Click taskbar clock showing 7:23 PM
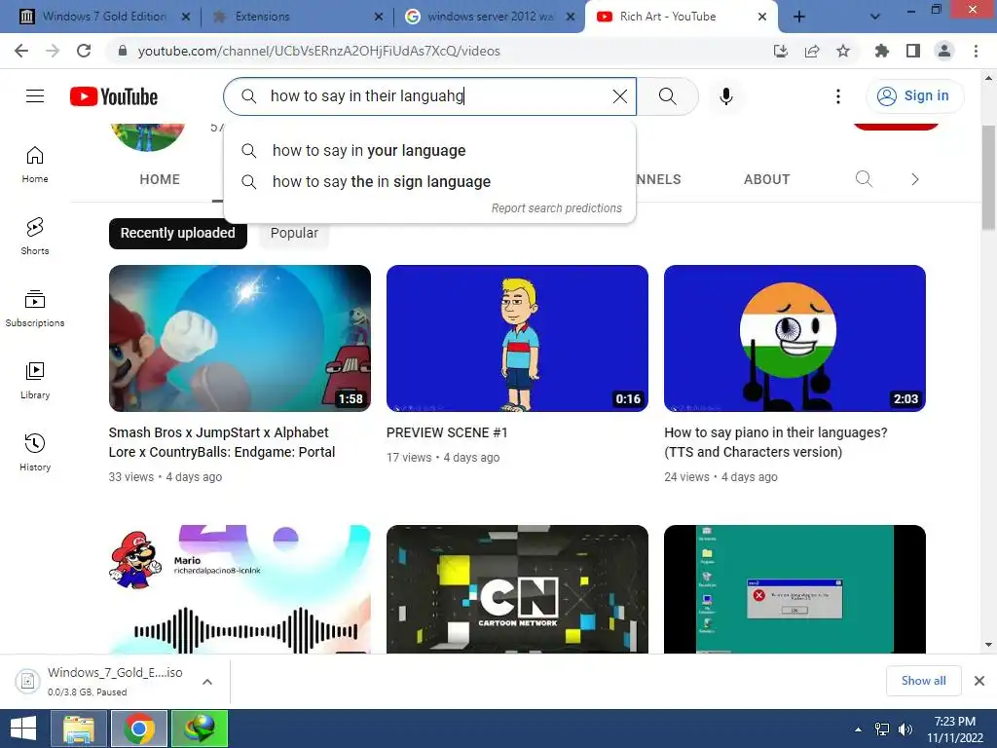Viewport: 997px width, 748px height. click(954, 729)
